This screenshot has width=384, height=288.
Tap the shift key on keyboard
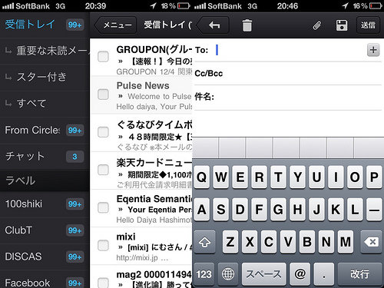pyautogui.click(x=204, y=242)
